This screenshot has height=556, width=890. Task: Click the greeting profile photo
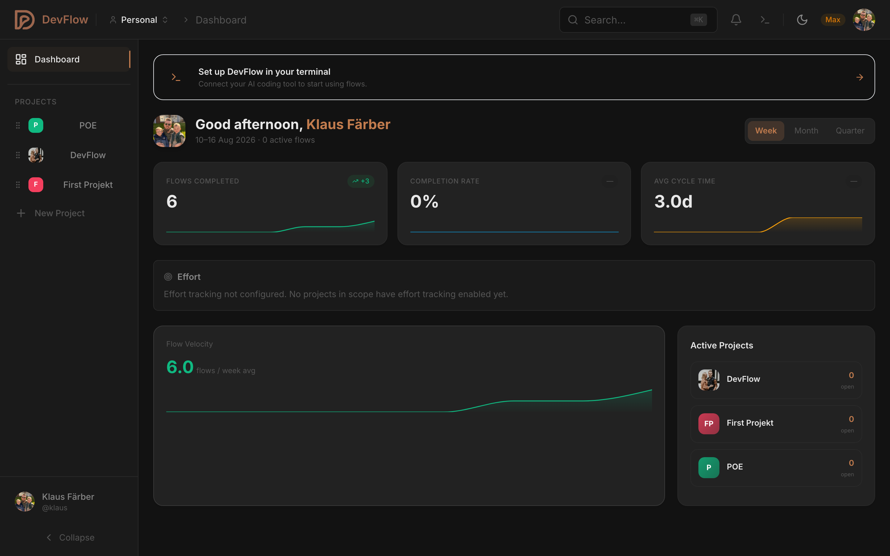(169, 131)
